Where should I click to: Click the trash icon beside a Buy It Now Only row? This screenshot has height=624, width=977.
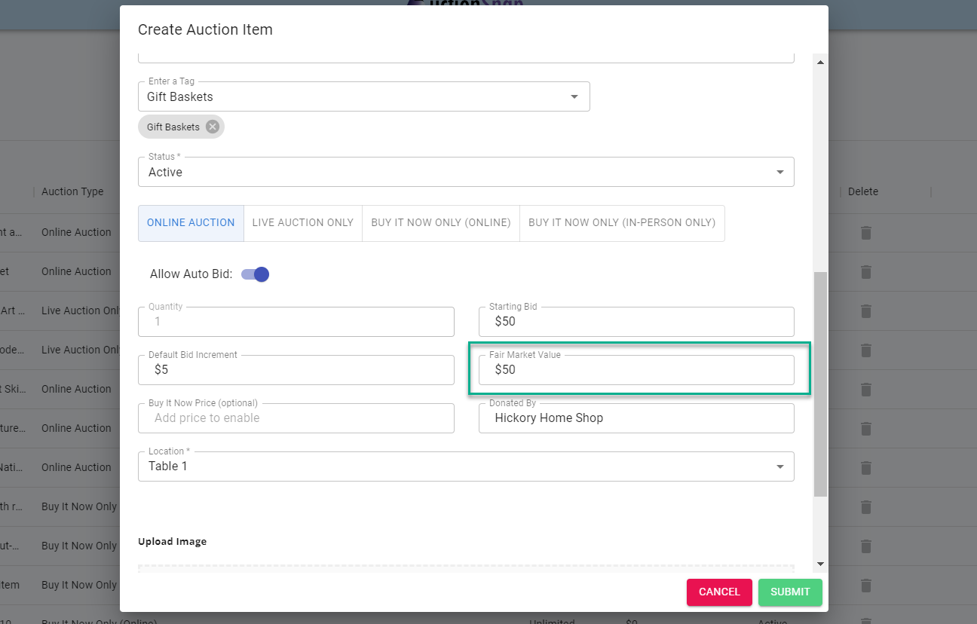865,506
